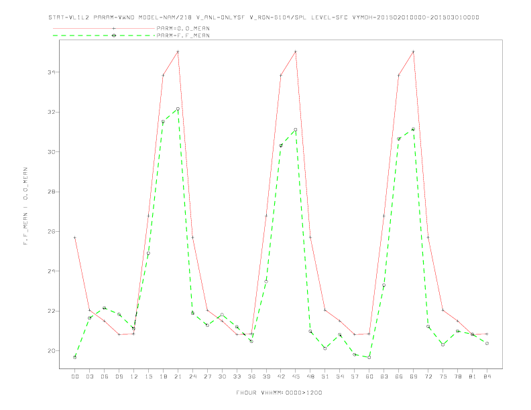Click x-axis label FHOUR VHHMM:0000>1200
The image size is (531, 410).
(x=279, y=393)
